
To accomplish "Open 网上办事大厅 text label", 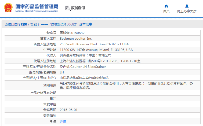I will tap(187, 11).
